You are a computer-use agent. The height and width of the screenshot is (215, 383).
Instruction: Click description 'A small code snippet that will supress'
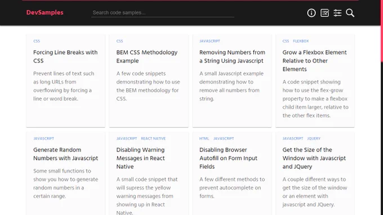point(147,196)
